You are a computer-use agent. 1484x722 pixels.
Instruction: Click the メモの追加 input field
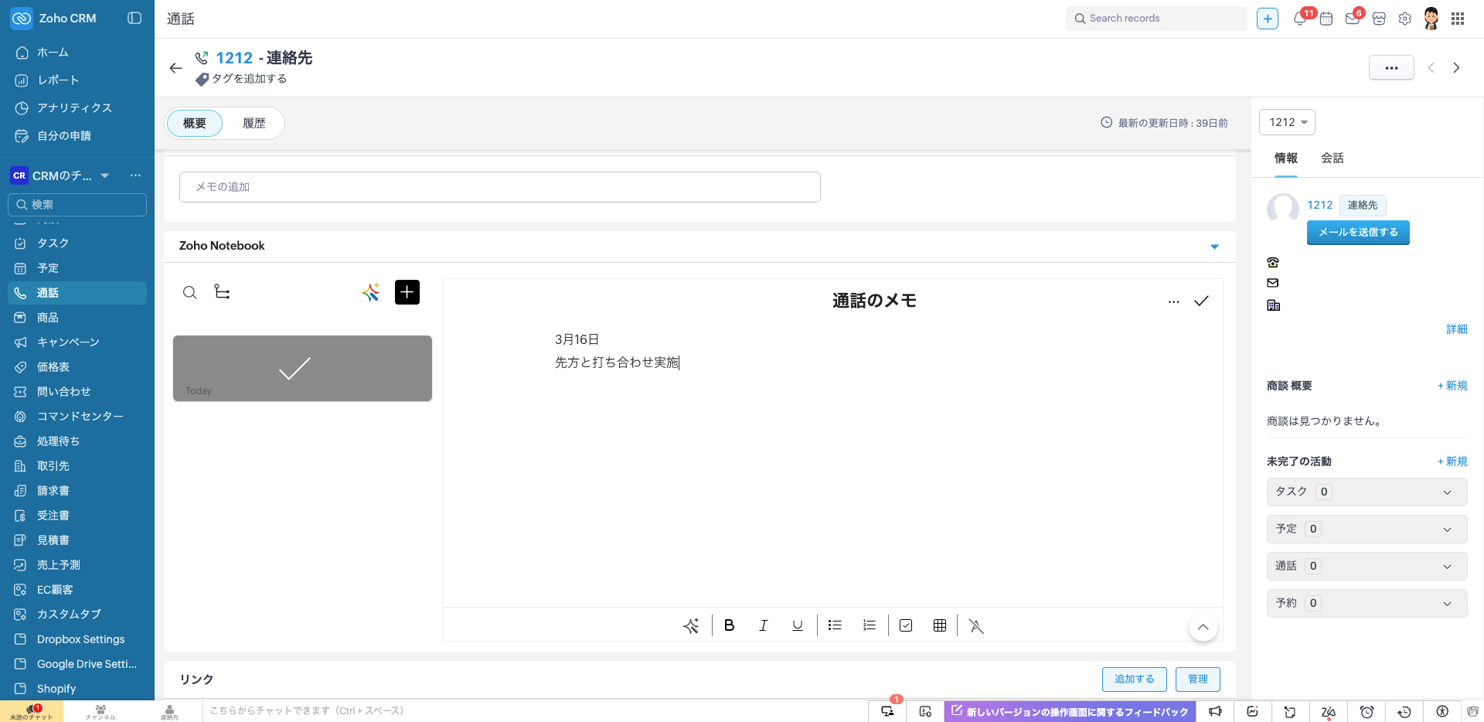pyautogui.click(x=499, y=187)
